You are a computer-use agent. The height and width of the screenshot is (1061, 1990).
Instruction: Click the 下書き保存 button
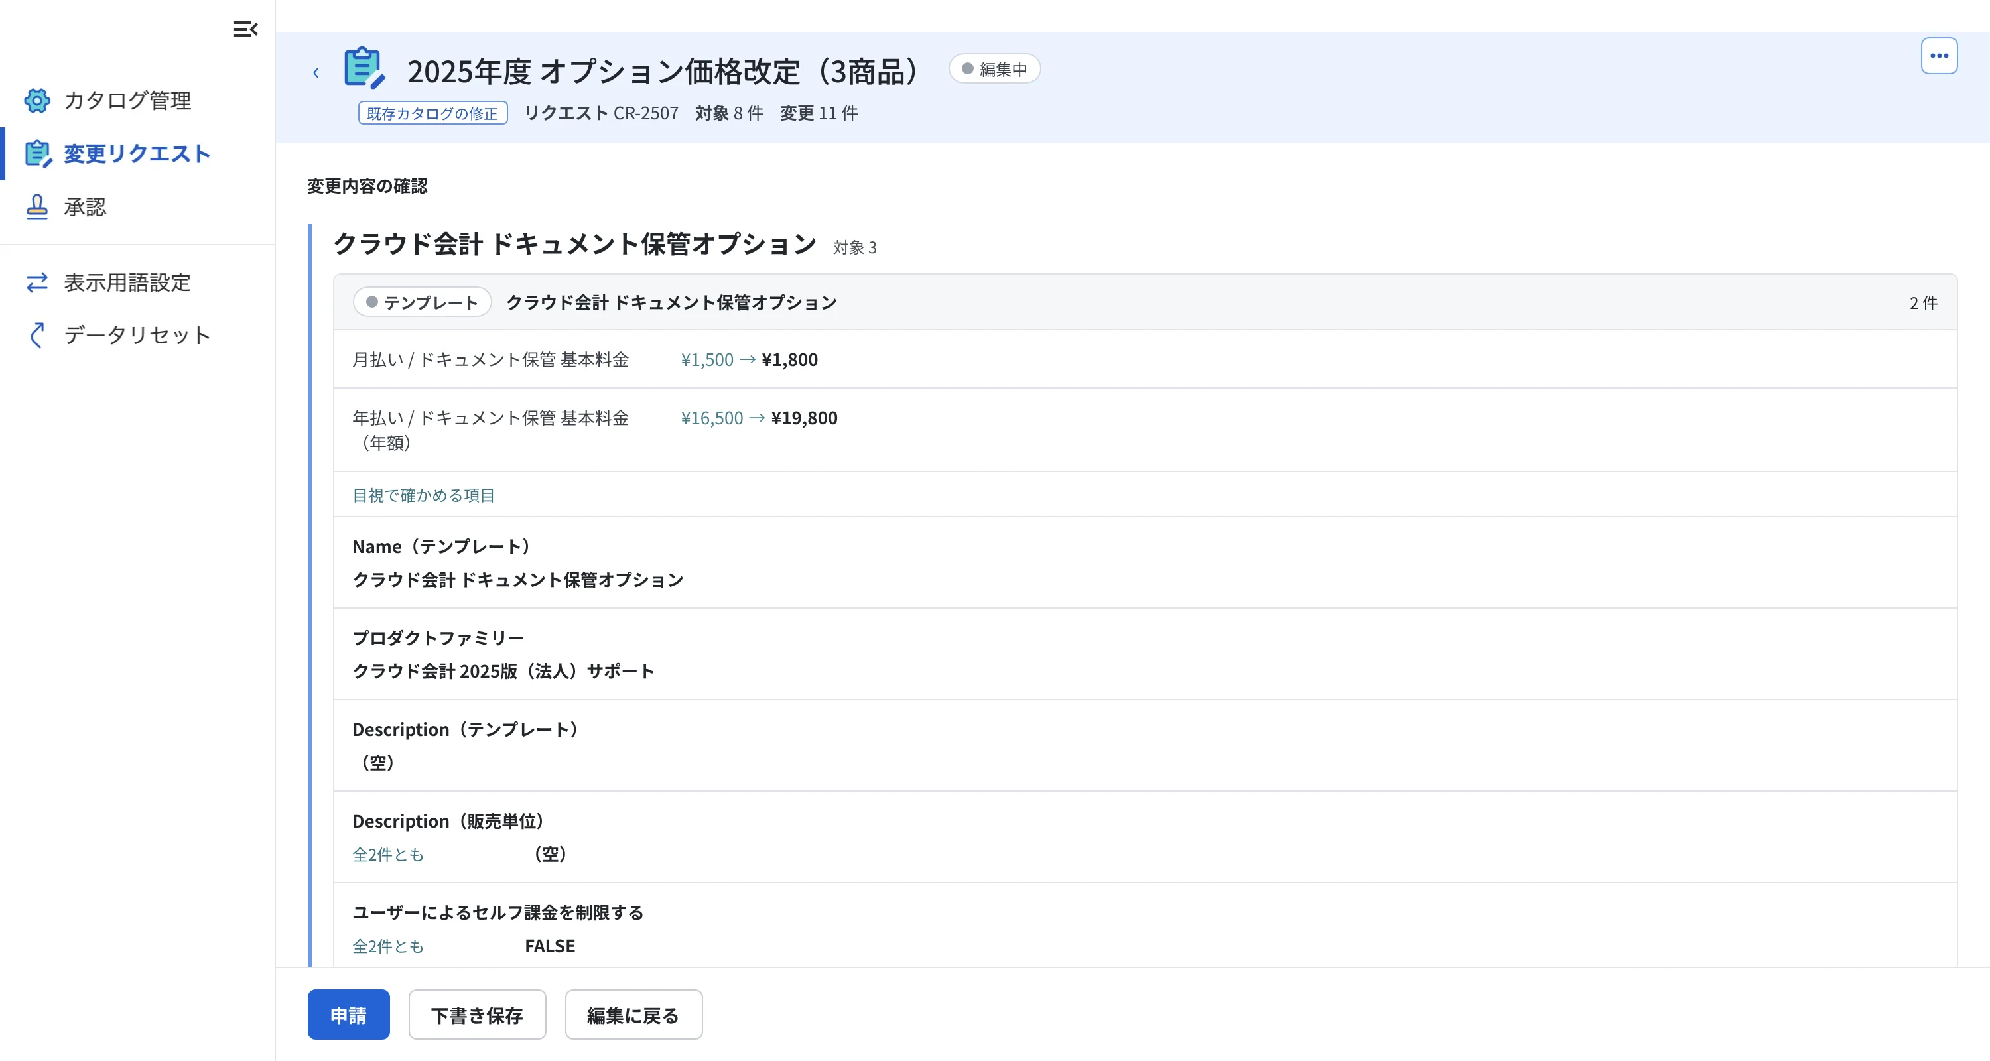pyautogui.click(x=478, y=1015)
